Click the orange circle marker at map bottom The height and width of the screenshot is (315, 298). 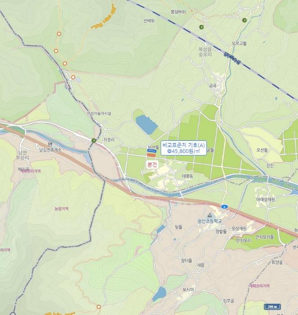99,307
